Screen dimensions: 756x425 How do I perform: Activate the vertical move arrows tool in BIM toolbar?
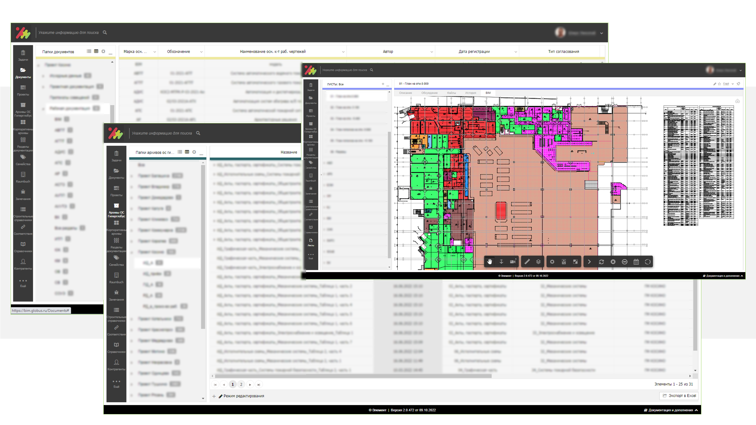(x=501, y=261)
